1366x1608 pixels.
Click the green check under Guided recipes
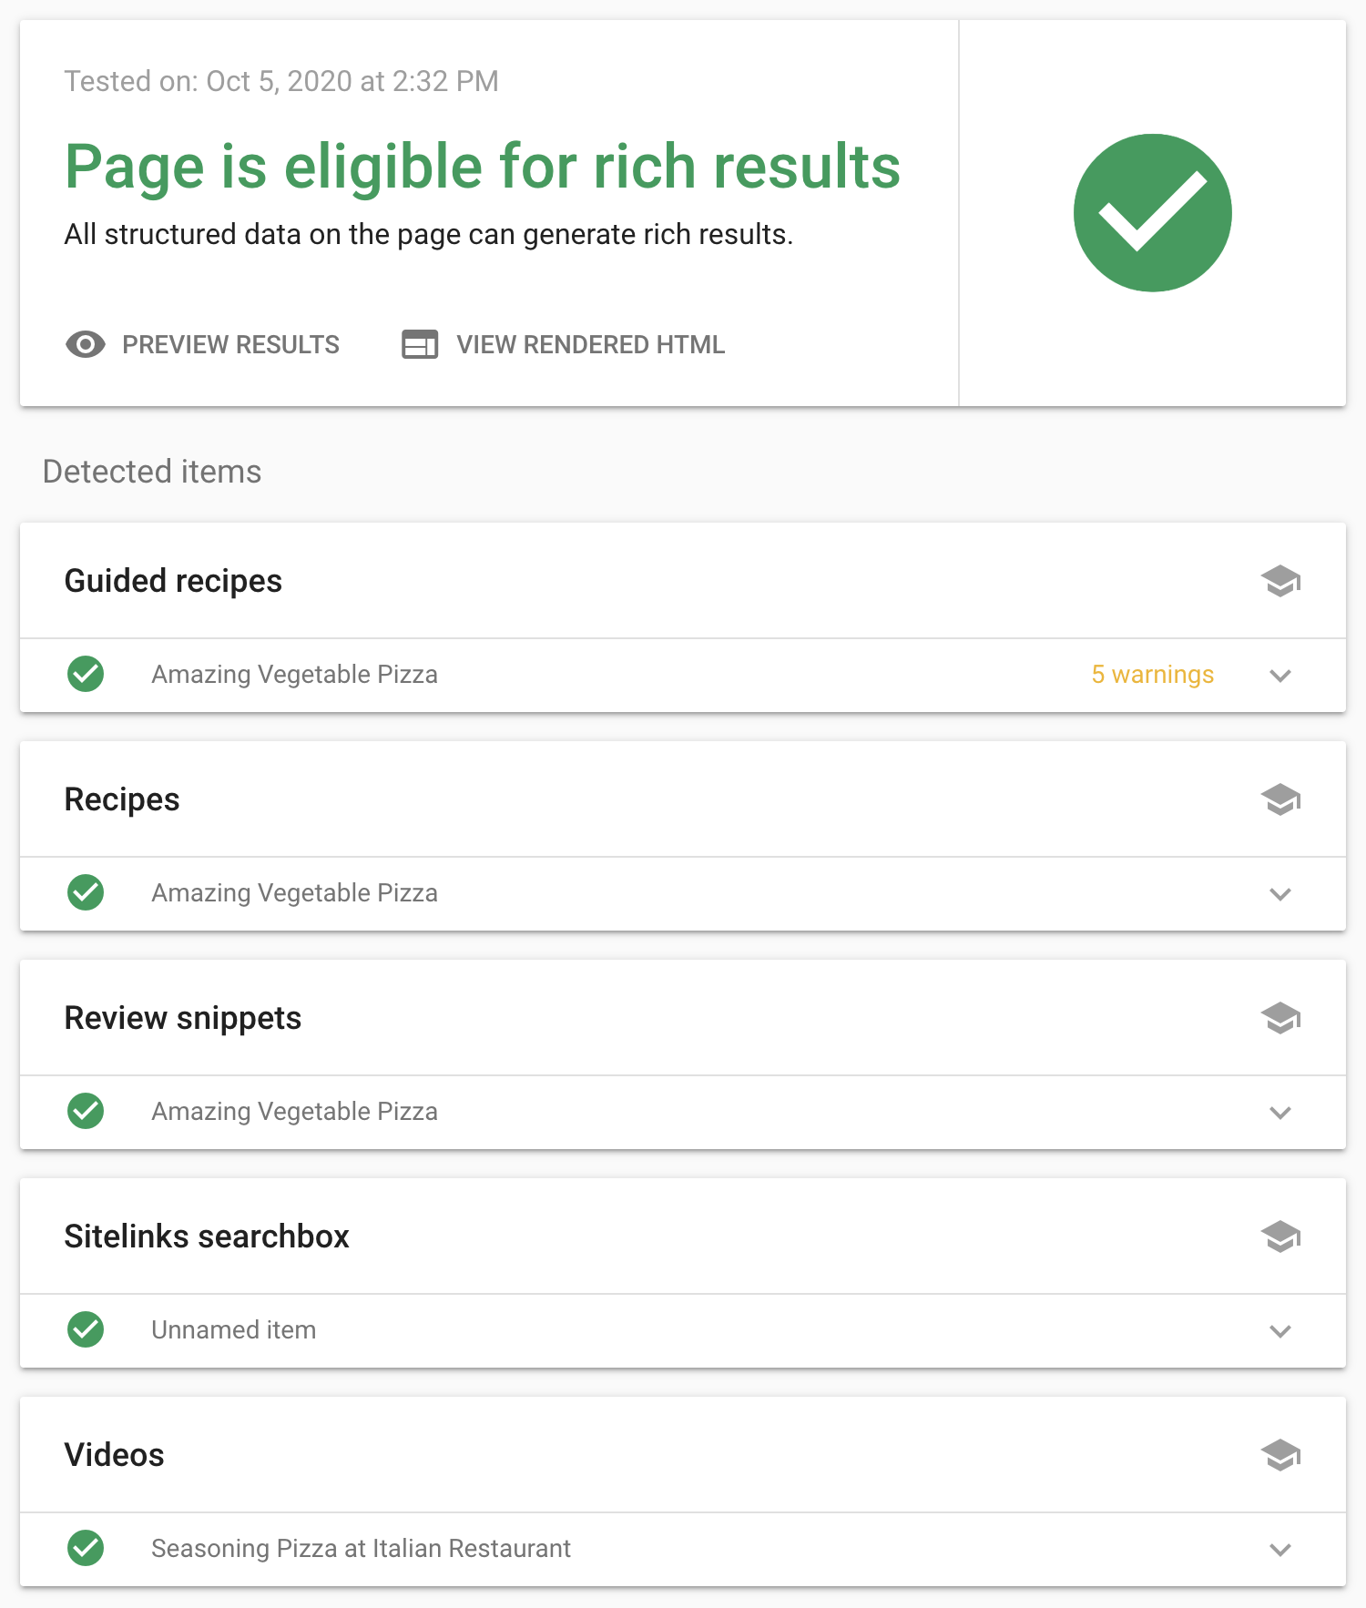click(x=86, y=674)
